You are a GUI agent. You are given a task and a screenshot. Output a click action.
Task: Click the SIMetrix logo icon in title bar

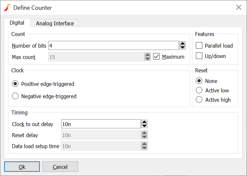pos(7,7)
